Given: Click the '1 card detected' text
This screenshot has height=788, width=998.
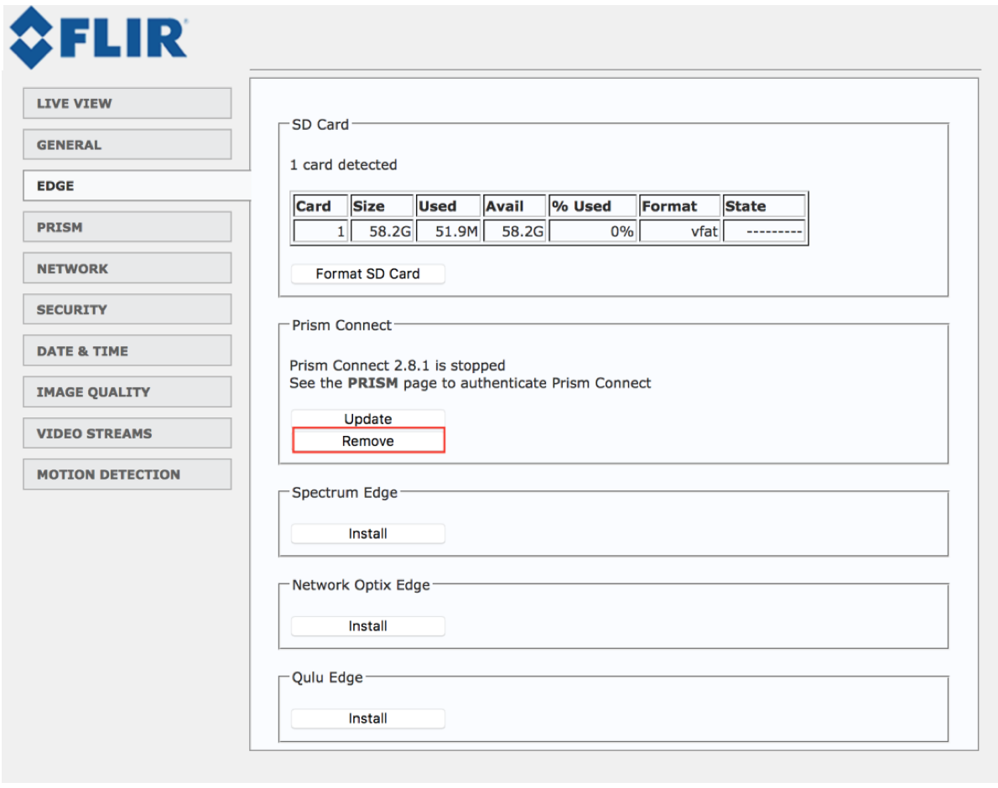Looking at the screenshot, I should tap(344, 164).
